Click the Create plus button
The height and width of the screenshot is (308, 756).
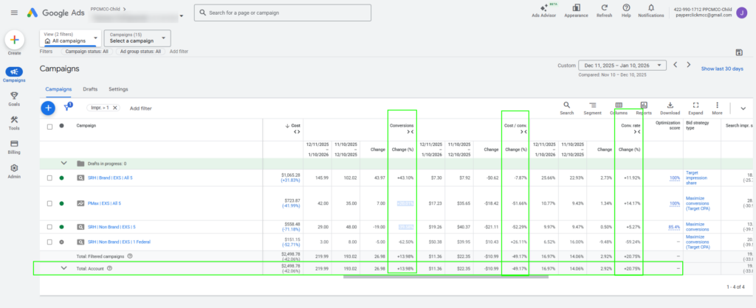(15, 40)
